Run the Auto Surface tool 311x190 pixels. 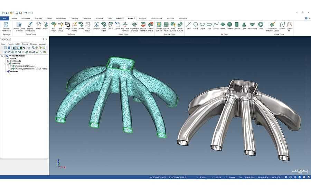click(173, 27)
